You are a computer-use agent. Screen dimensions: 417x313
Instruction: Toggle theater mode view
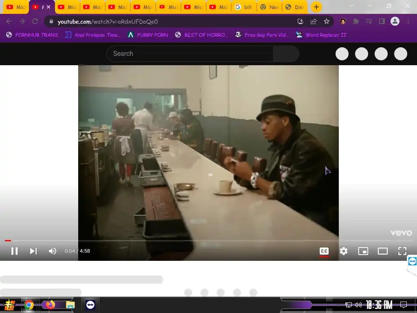[x=383, y=251]
